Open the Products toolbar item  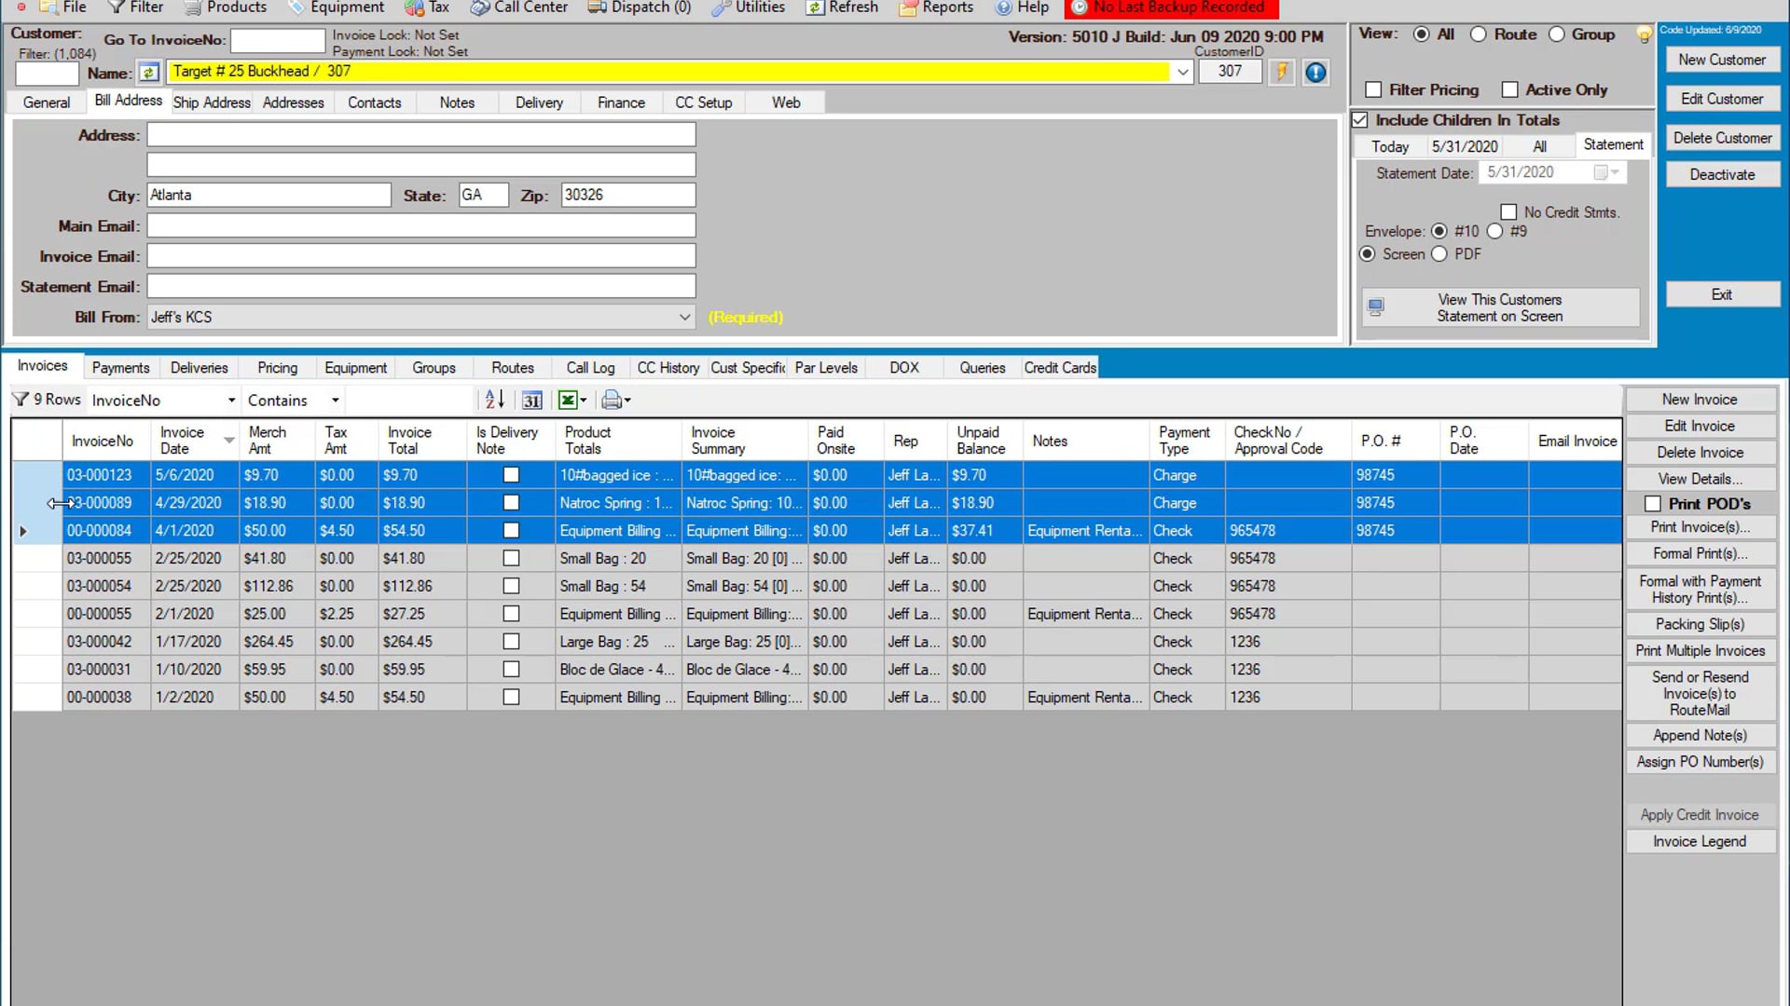[226, 7]
